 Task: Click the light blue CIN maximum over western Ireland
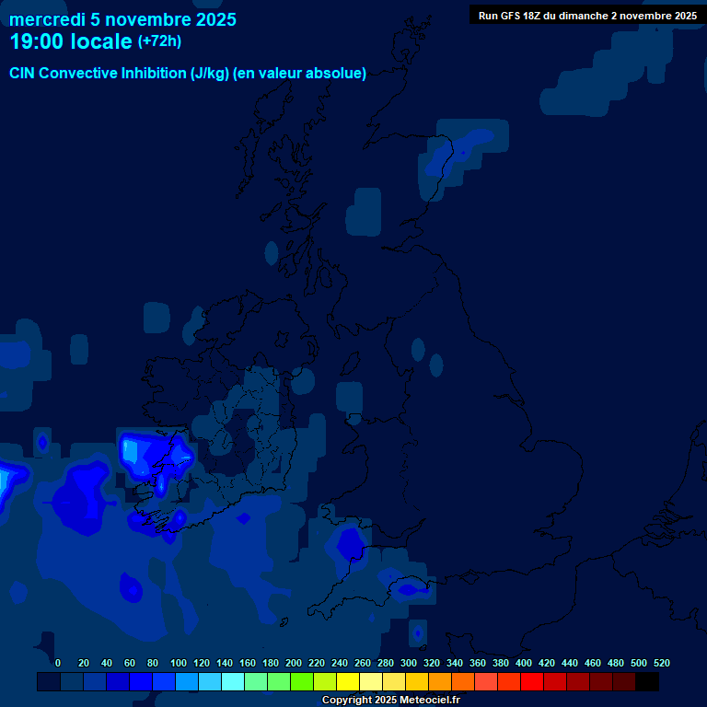(133, 449)
